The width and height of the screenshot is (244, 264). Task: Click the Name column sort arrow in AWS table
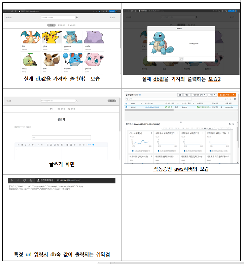point(141,103)
